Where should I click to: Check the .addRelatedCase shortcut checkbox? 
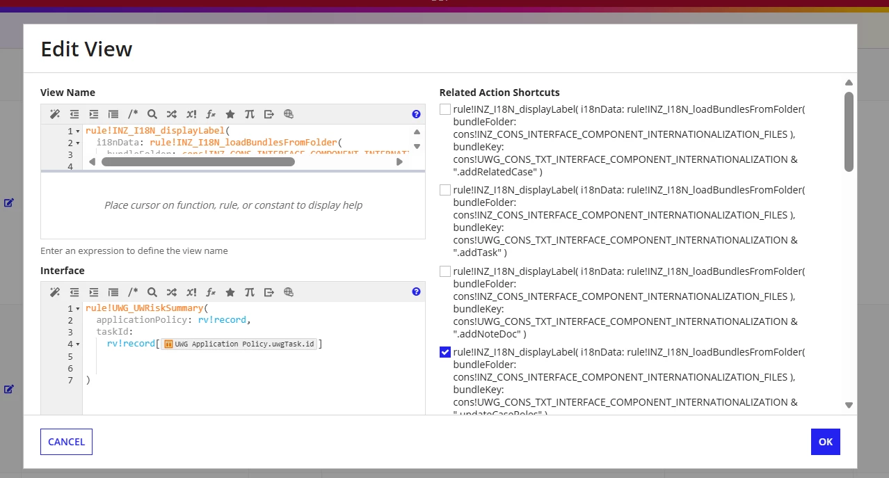pyautogui.click(x=445, y=109)
